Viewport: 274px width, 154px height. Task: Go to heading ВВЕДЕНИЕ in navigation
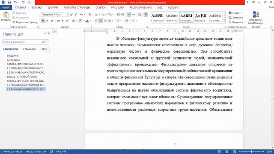pos(13,56)
